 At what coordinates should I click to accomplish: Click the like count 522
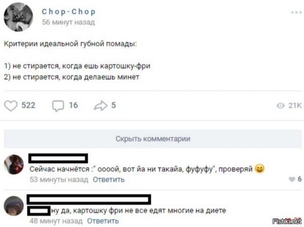(28, 105)
